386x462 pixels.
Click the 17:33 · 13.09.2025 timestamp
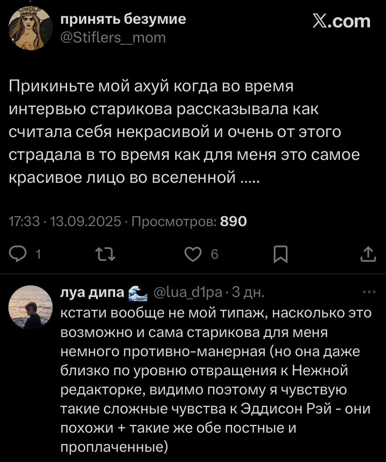[x=65, y=221]
